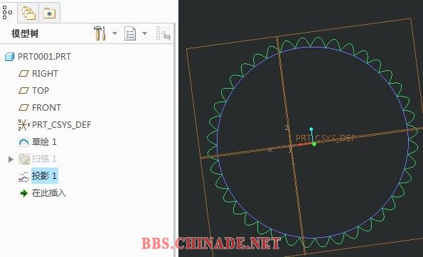Image resolution: width=423 pixels, height=257 pixels.
Task: Click the PRT_CSYS_DEF label in viewport
Action: [x=326, y=138]
